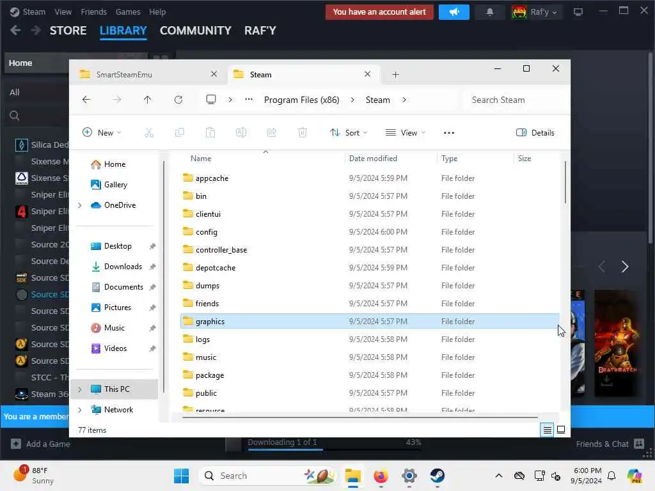
Task: Switch to large thumbnails view in status bar
Action: [x=561, y=430]
